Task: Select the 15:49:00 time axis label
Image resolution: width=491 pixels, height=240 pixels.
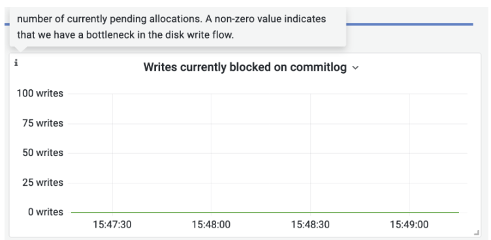Action: [409, 224]
